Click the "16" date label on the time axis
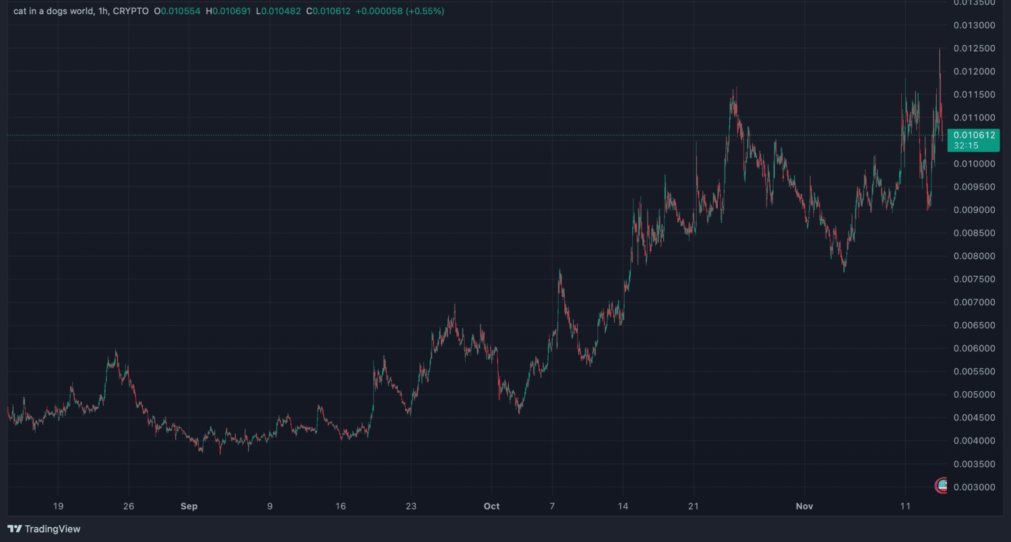This screenshot has height=542, width=1011. (340, 506)
